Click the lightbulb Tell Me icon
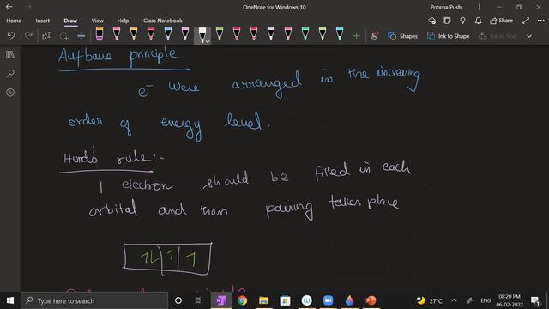The image size is (549, 309). (x=462, y=21)
